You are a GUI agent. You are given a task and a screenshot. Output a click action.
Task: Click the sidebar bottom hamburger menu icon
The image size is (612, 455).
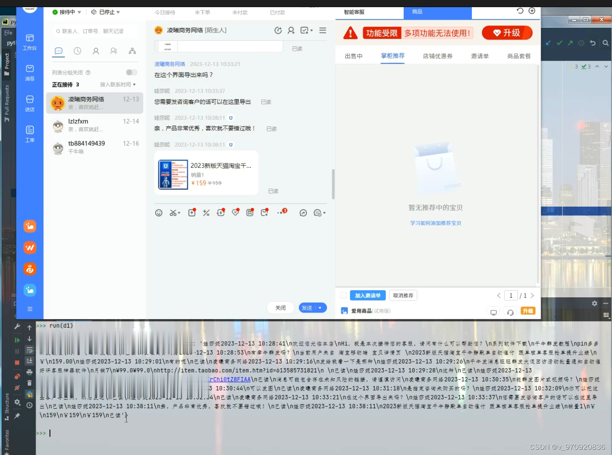coord(30,309)
